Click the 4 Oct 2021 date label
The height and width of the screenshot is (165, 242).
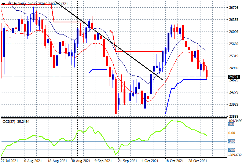[x=150, y=161]
